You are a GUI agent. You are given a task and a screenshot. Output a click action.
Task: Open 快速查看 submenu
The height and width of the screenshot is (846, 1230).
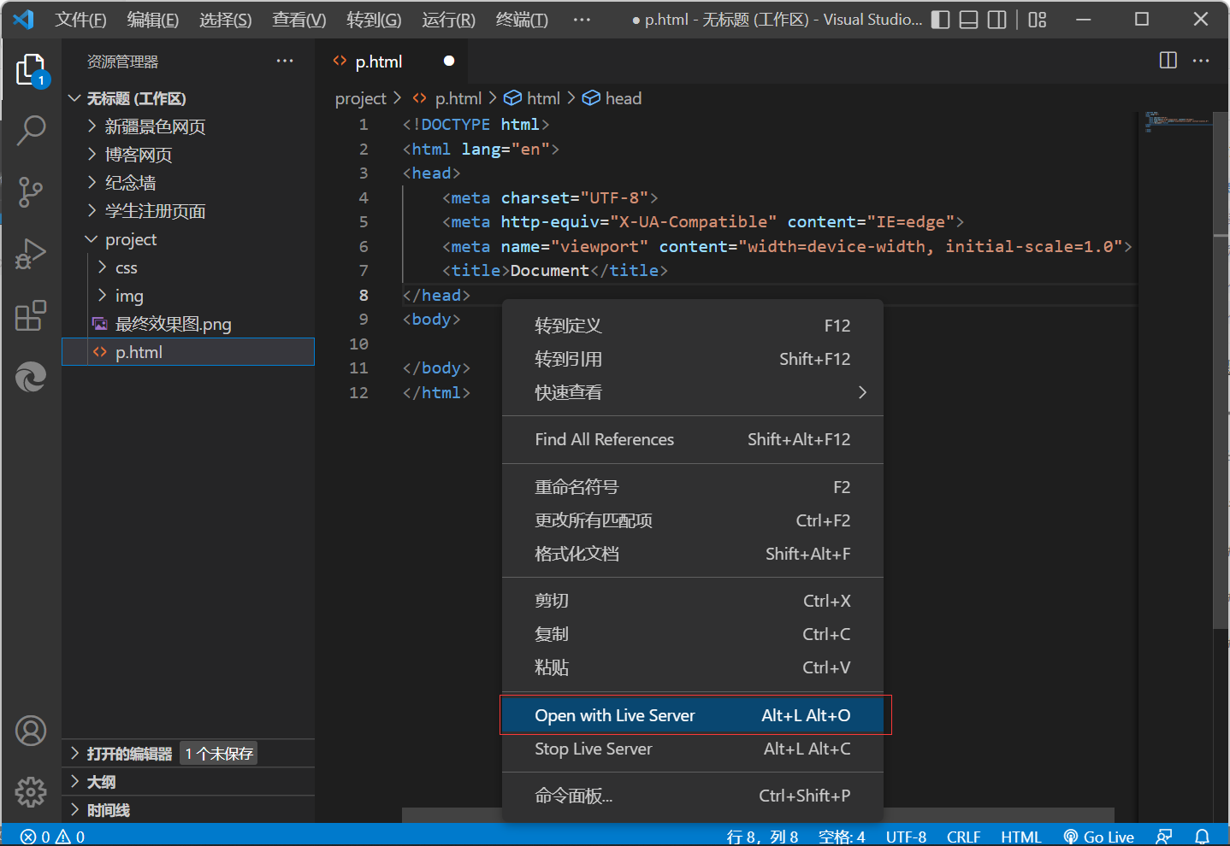[693, 392]
